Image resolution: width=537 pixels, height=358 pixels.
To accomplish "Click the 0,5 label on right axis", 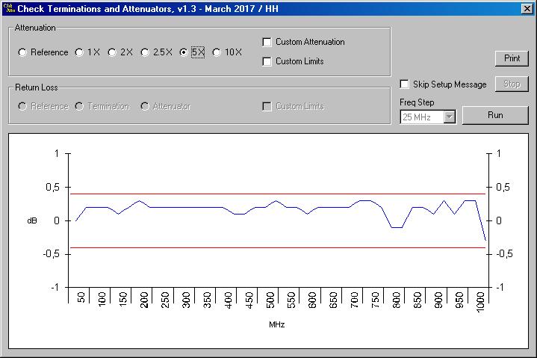I will click(503, 188).
